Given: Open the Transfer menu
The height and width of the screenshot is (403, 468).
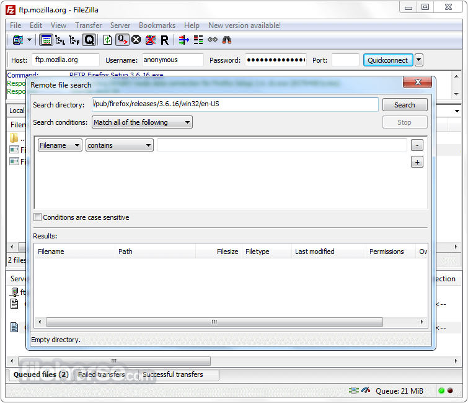Looking at the screenshot, I should point(89,25).
